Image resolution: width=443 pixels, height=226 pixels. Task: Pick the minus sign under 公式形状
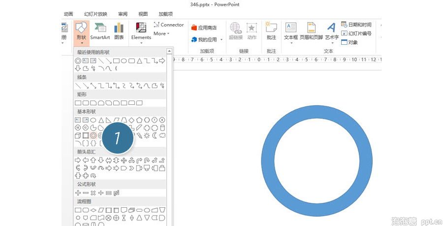[x=86, y=193]
